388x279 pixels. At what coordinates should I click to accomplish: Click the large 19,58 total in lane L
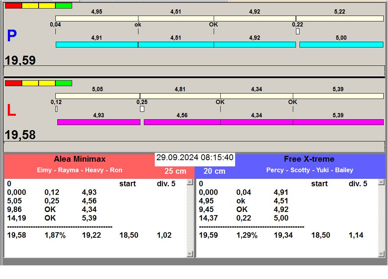[x=20, y=135]
